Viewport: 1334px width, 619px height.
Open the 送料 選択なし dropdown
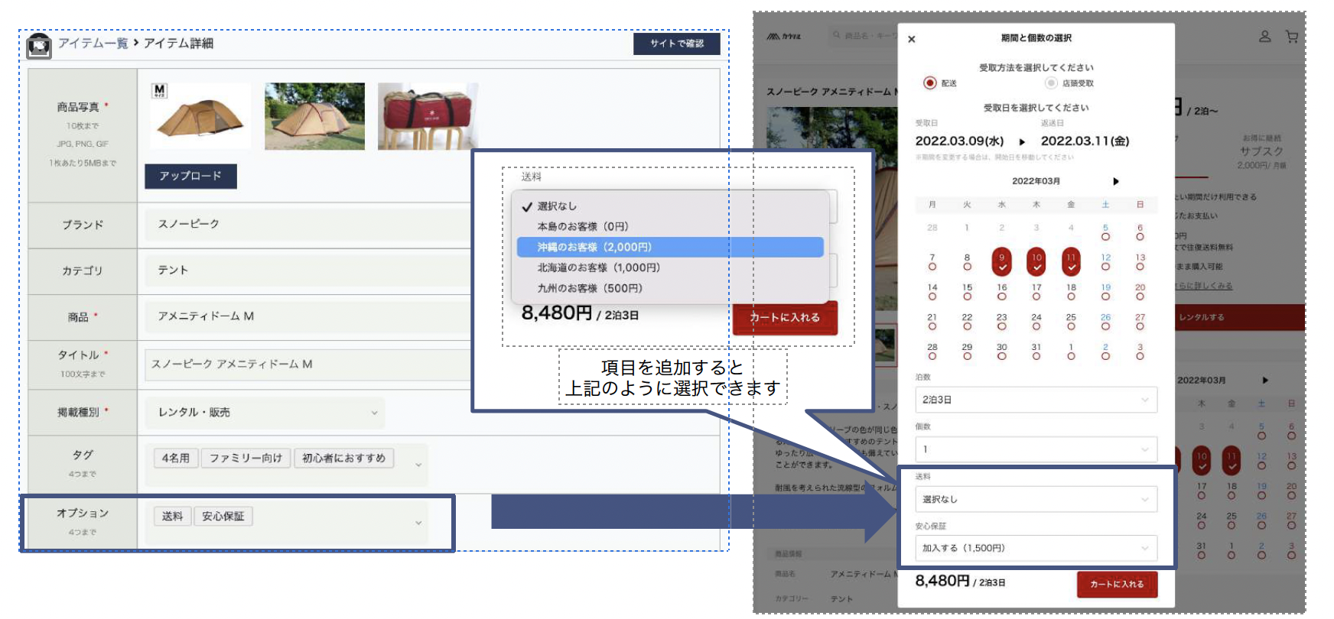[x=1036, y=499]
